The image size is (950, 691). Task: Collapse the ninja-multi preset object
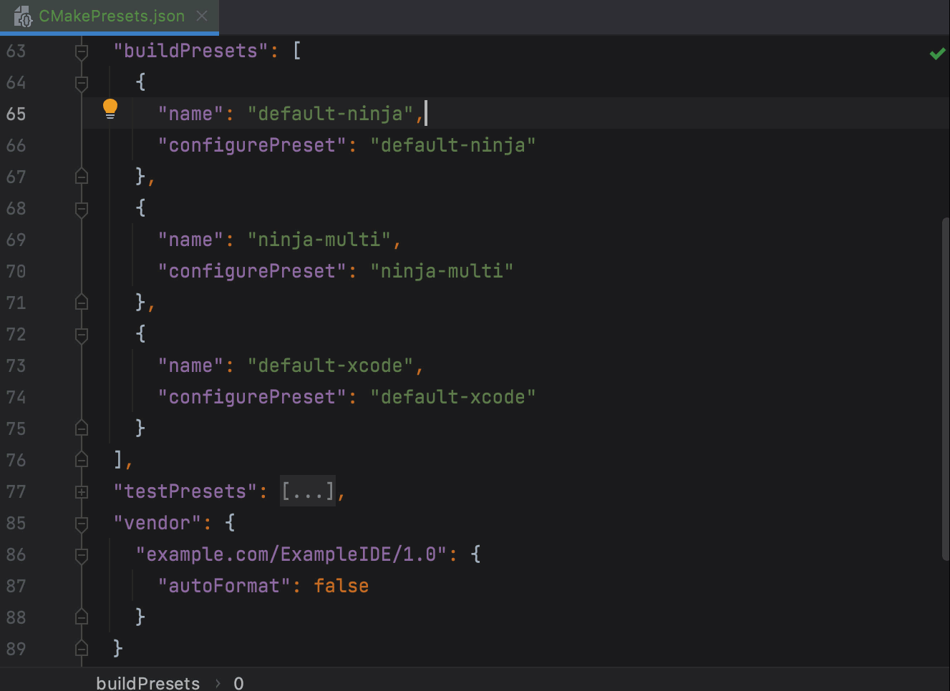[81, 208]
